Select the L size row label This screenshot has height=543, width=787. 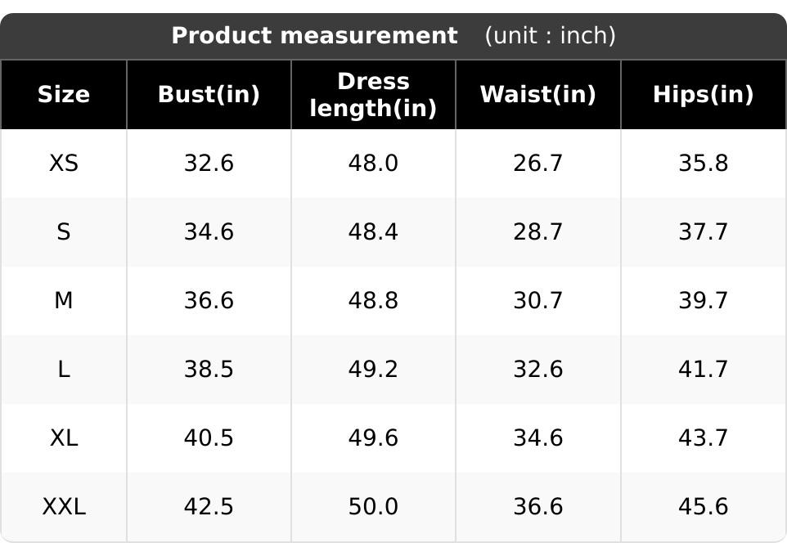64,370
